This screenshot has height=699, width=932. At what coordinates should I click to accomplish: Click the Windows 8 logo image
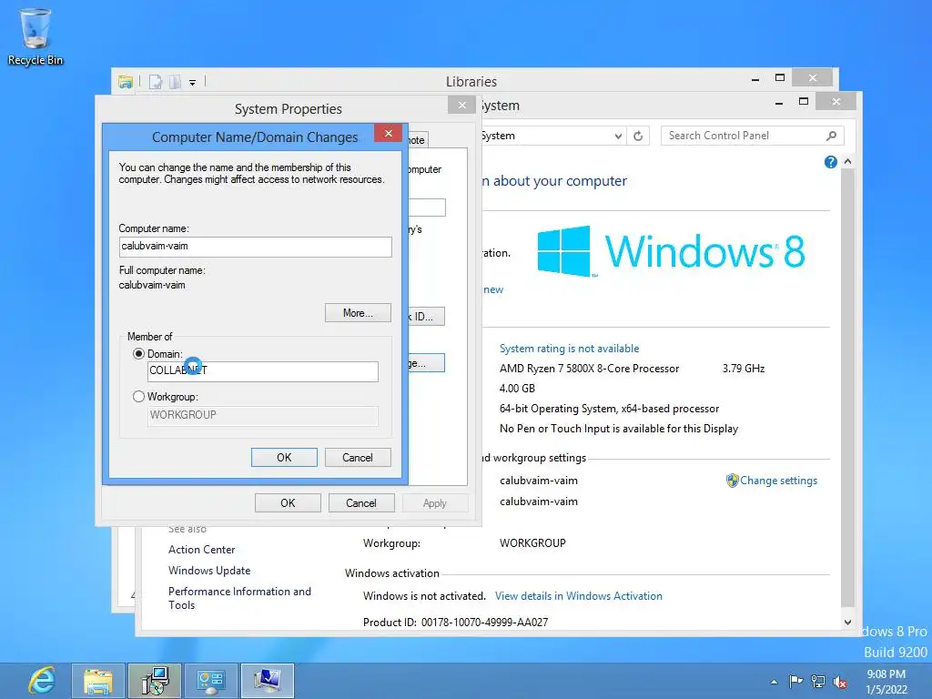tap(671, 251)
